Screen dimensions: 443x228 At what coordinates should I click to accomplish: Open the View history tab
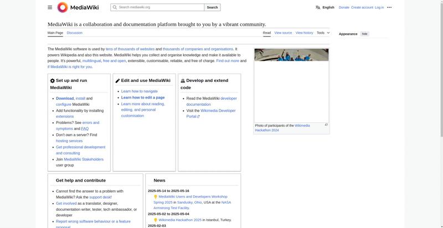[304, 33]
